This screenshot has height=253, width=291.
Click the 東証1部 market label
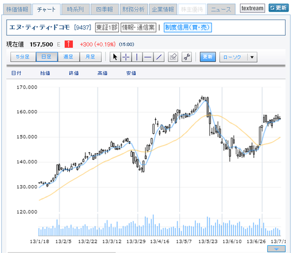coord(107,27)
